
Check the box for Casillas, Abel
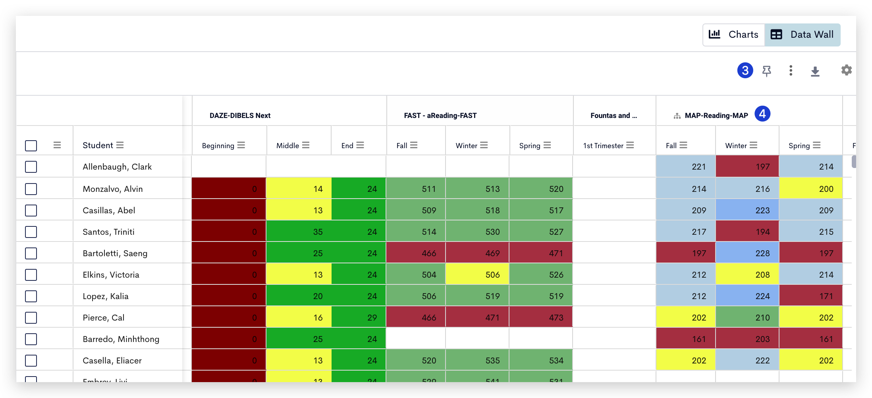tap(31, 211)
